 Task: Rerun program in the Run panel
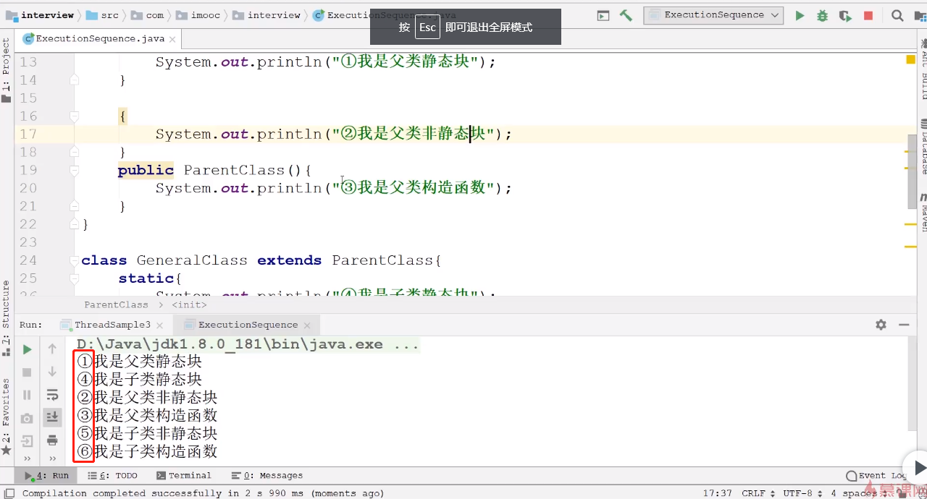27,349
